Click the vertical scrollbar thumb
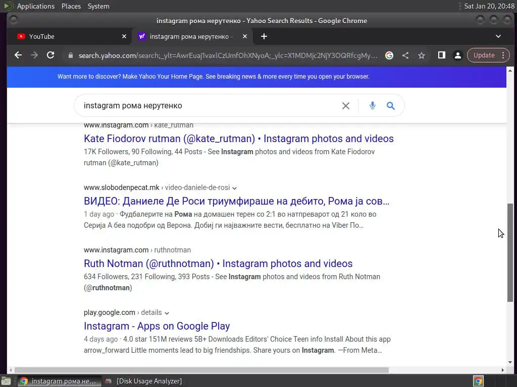Viewport: 517px width, 387px height. point(510,252)
